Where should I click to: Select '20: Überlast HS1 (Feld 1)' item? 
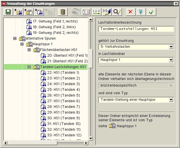67,55
